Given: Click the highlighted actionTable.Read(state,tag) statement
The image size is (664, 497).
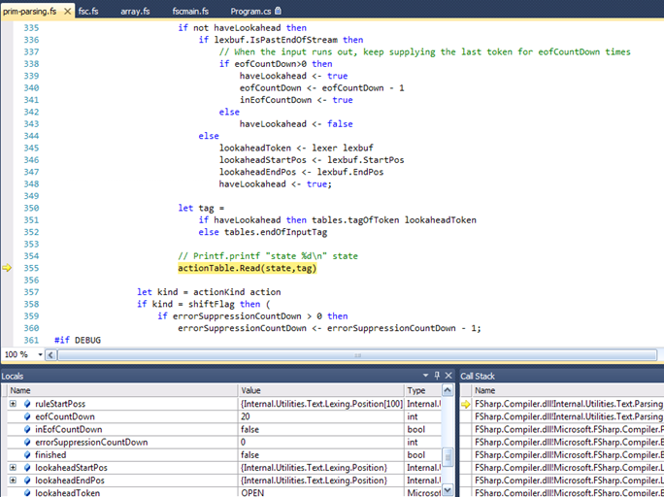Looking at the screenshot, I should (247, 268).
